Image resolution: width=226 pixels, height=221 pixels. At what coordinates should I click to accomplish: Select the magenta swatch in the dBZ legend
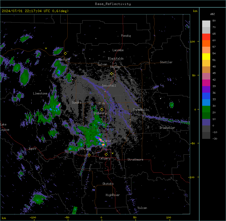206,83
